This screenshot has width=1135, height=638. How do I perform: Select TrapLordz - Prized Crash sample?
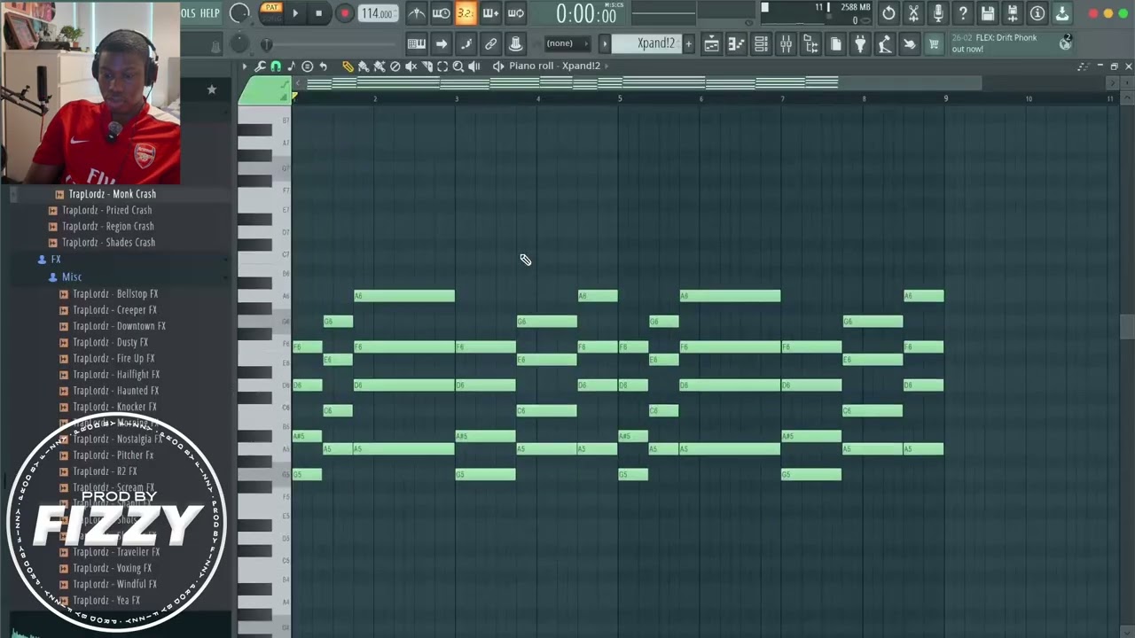(x=106, y=210)
